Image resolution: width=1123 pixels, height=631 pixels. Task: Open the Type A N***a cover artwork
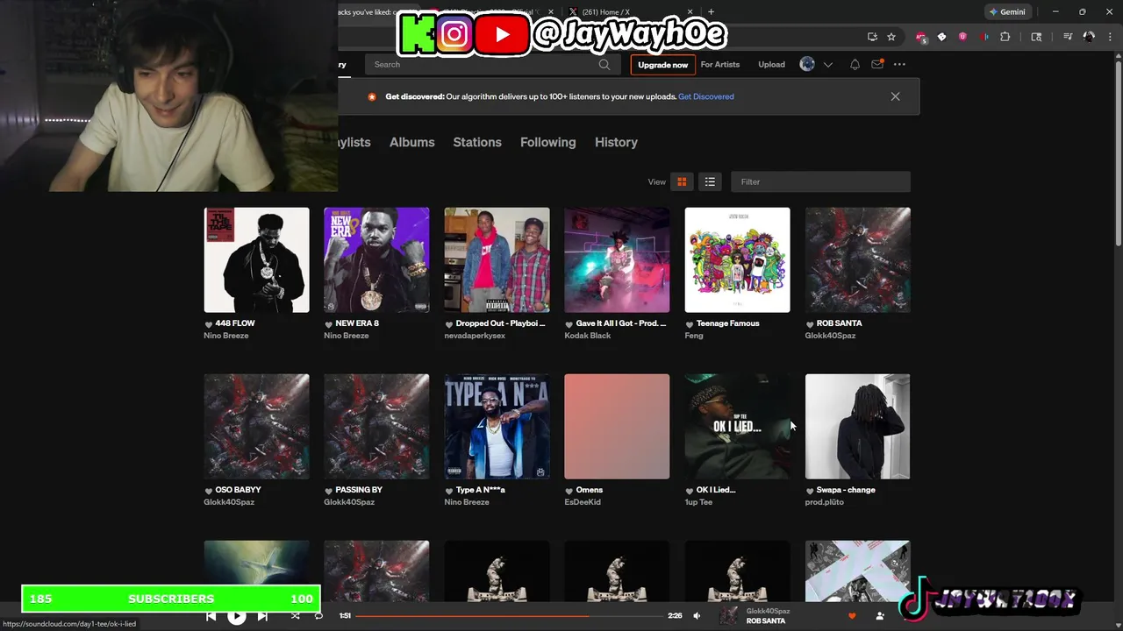pos(497,427)
